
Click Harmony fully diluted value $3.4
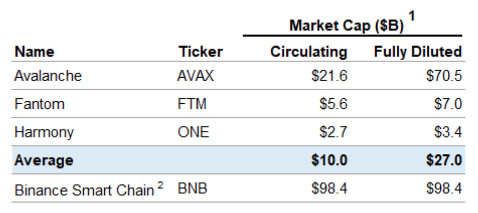click(x=448, y=132)
